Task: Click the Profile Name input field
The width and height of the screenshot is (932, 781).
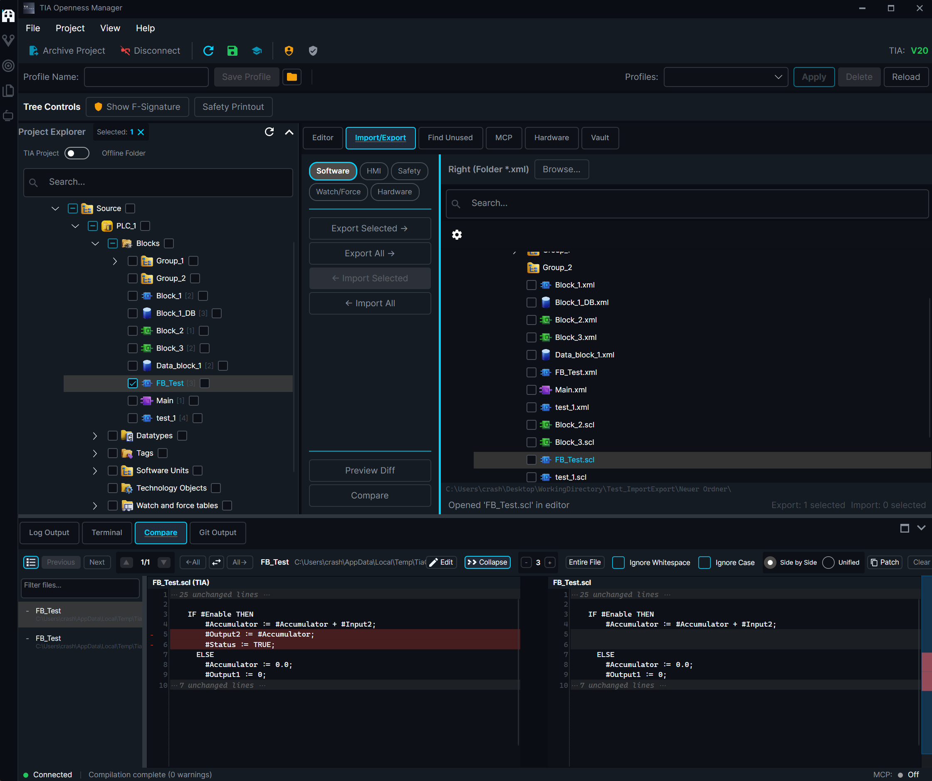Action: pyautogui.click(x=146, y=77)
